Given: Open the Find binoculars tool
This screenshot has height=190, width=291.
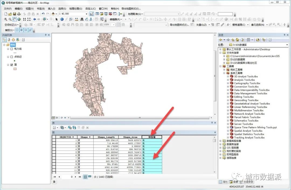Looking at the screenshot, I should point(82,19).
